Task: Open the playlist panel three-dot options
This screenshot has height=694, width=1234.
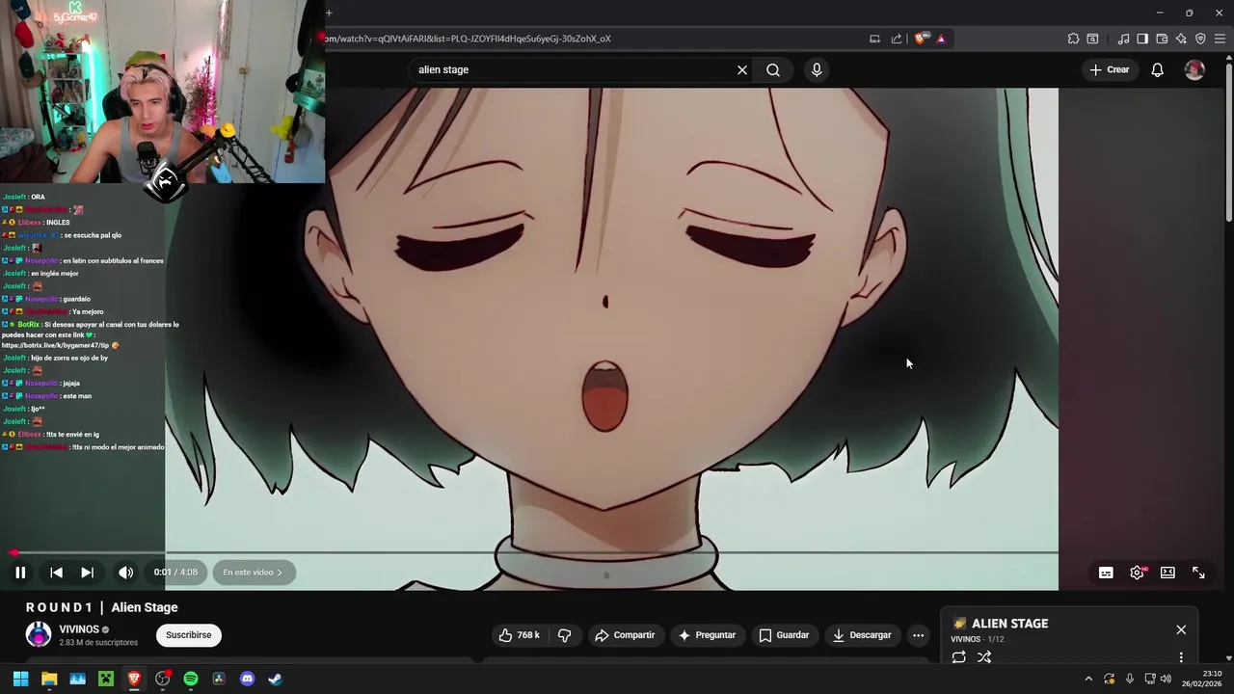Action: point(1181,657)
